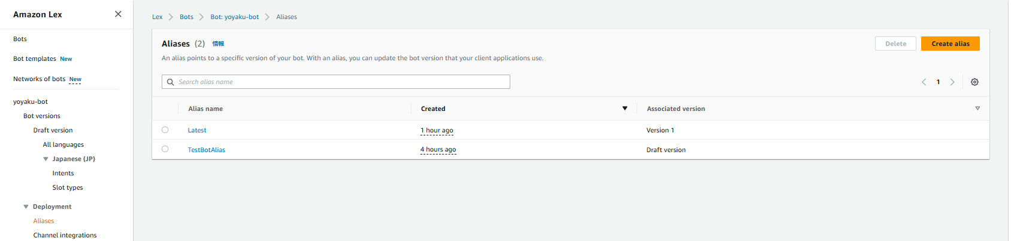This screenshot has width=1011, height=241.
Task: Sort by Associated version column arrow
Action: tap(977, 109)
